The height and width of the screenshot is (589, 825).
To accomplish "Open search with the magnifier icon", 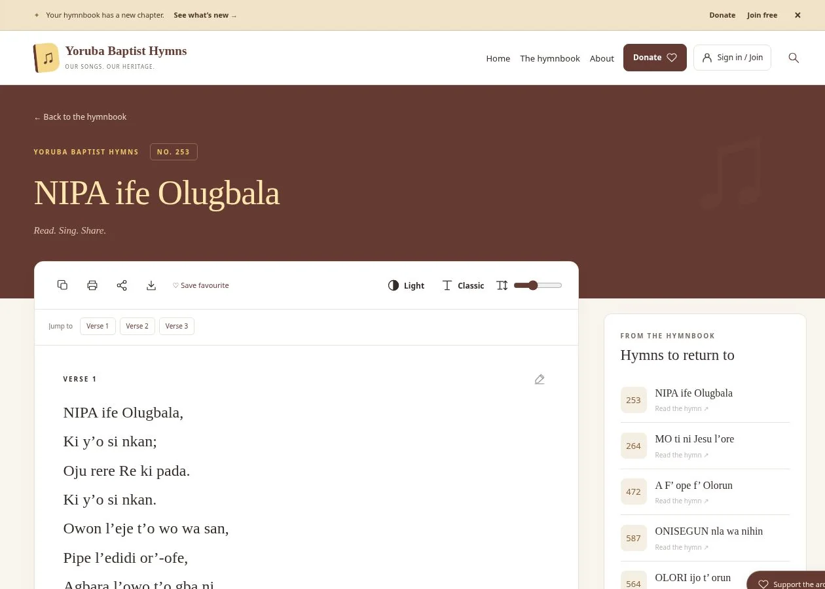I will point(794,58).
